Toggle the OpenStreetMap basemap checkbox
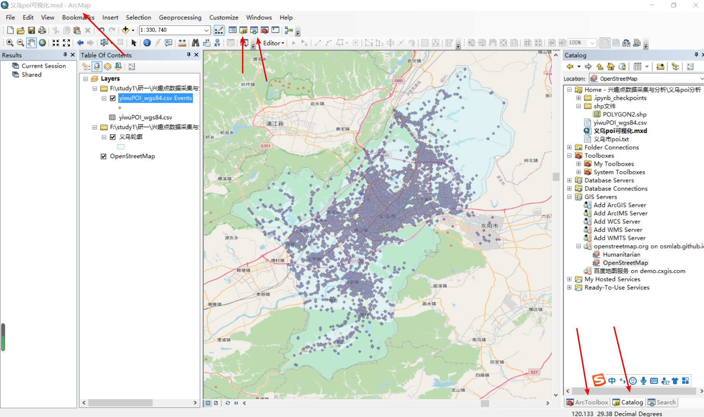 104,156
